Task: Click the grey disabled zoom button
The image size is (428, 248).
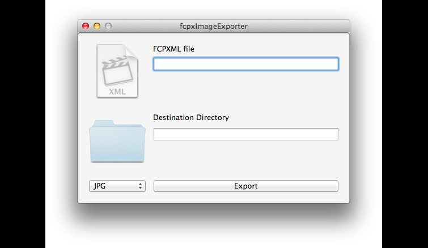Action: (x=108, y=26)
